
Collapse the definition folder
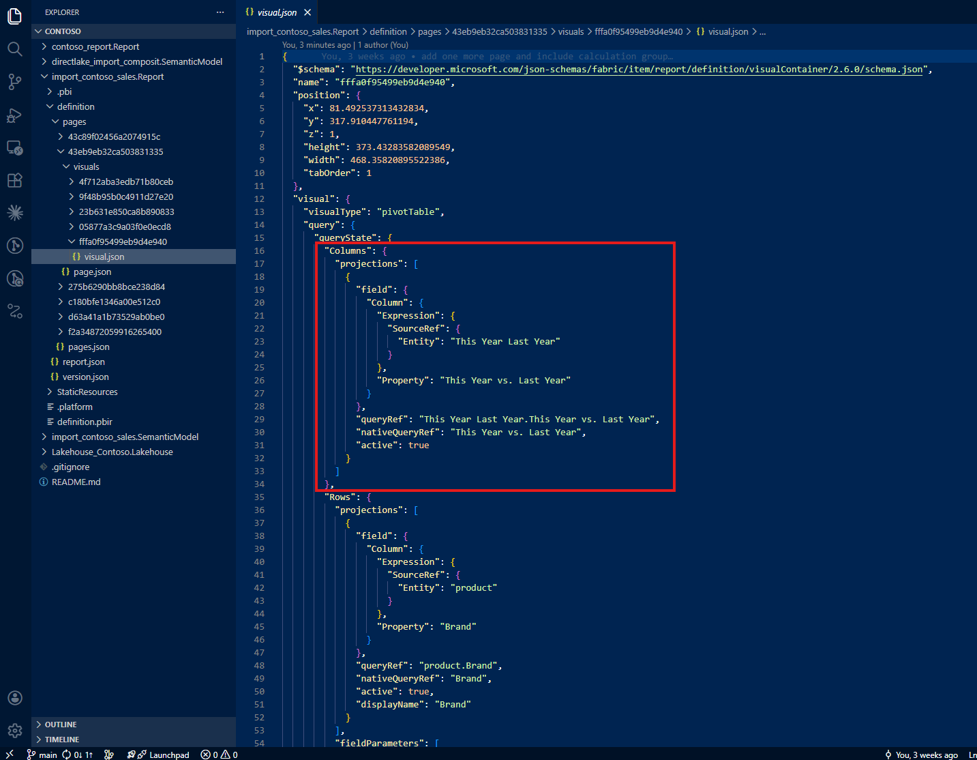(x=133, y=106)
